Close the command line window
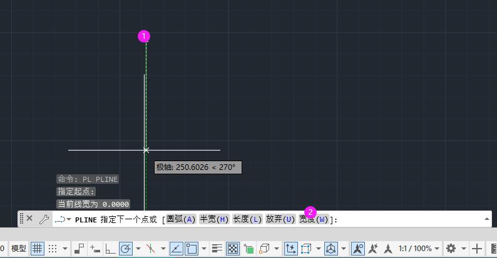This screenshot has width=497, height=258. (x=29, y=218)
